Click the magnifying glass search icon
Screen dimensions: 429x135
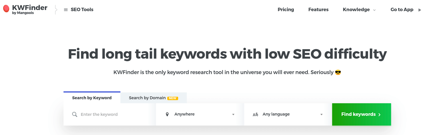pos(75,114)
